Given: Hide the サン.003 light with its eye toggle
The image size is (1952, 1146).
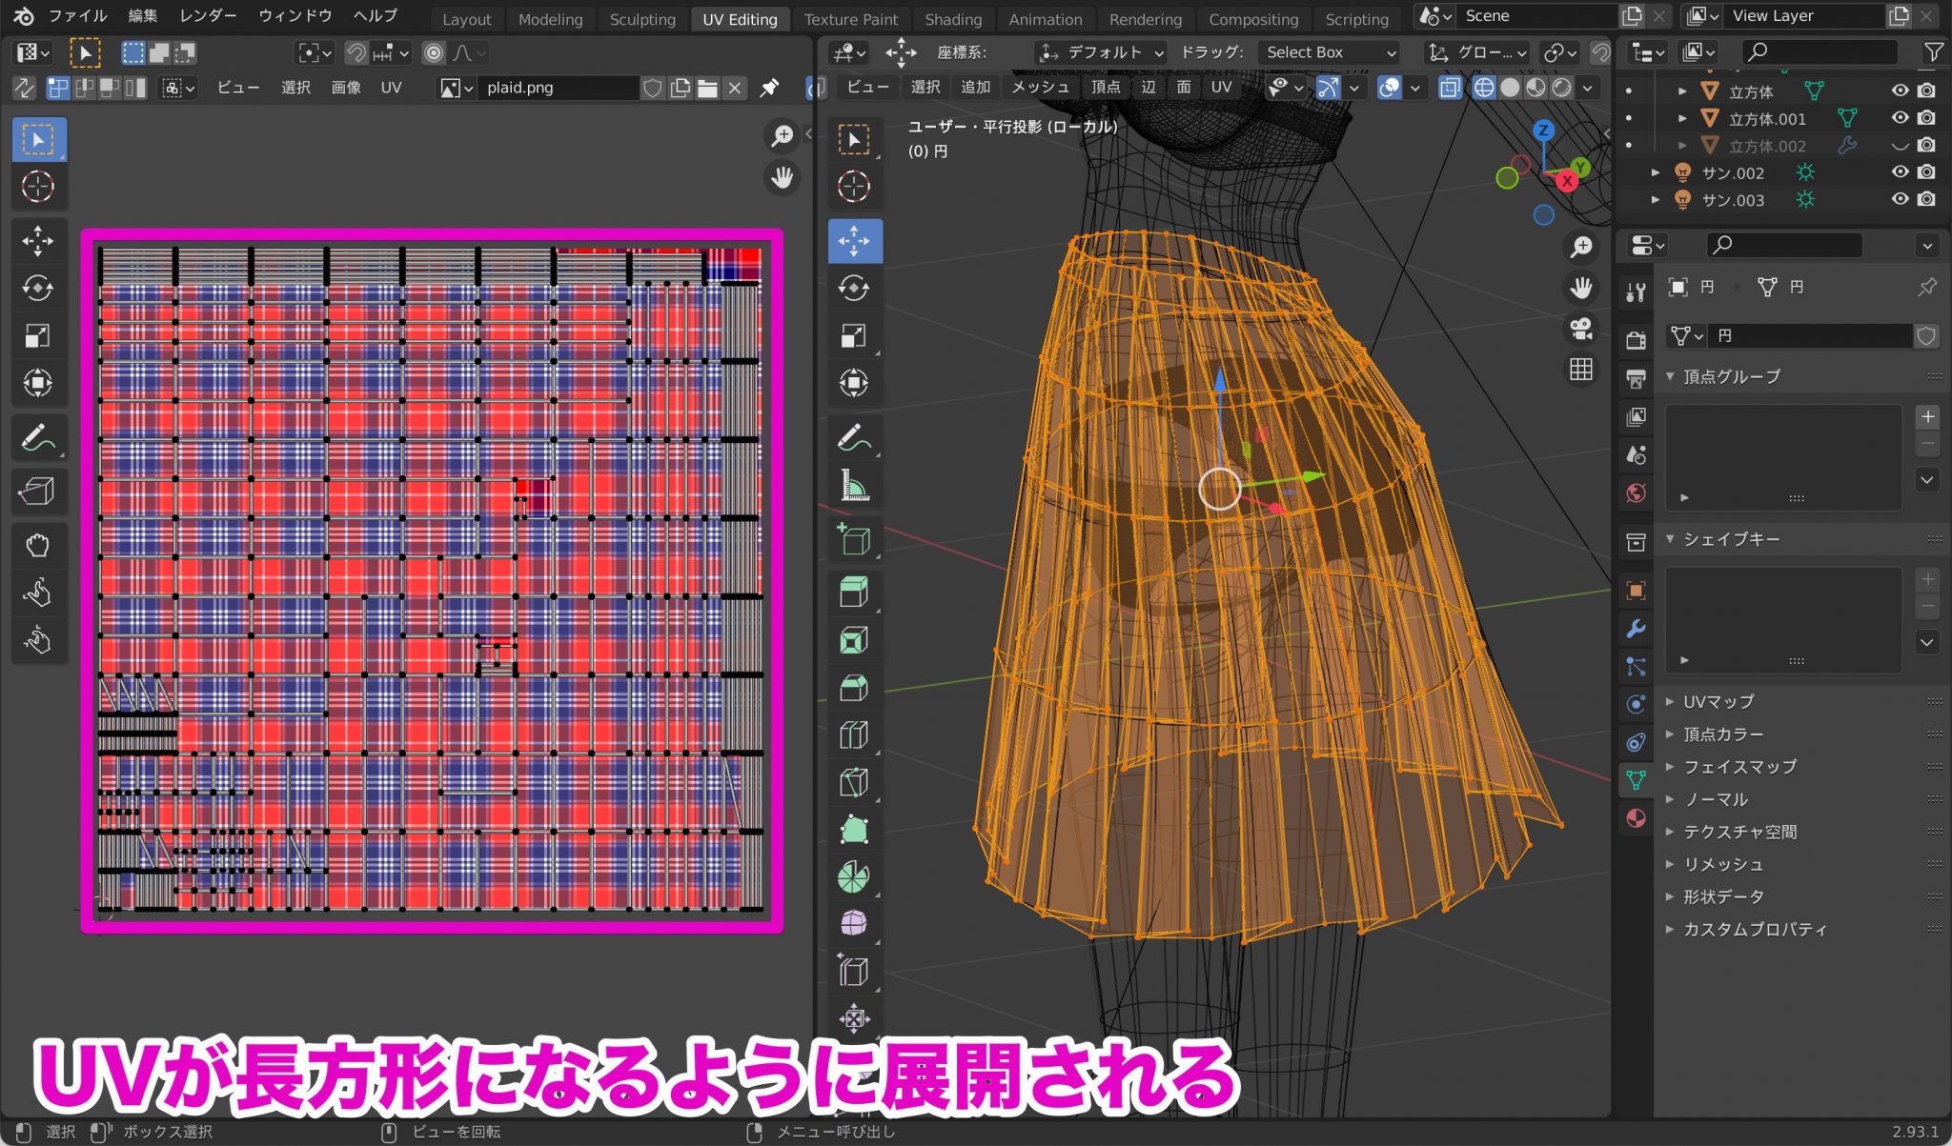Looking at the screenshot, I should coord(1901,200).
